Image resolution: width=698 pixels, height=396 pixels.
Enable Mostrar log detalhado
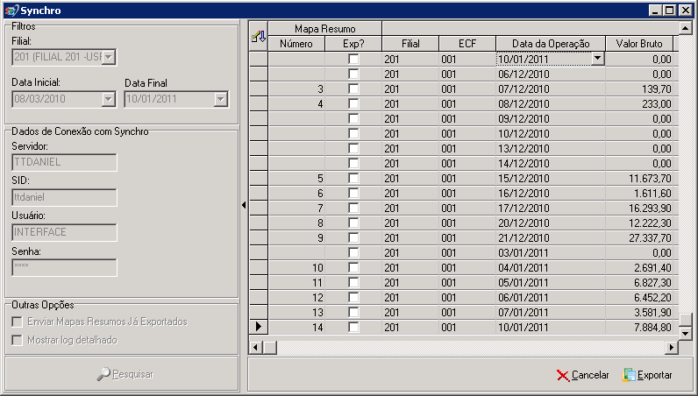click(x=18, y=340)
